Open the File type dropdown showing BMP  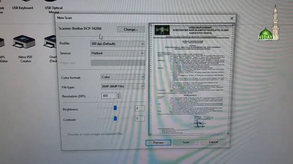(x=123, y=86)
